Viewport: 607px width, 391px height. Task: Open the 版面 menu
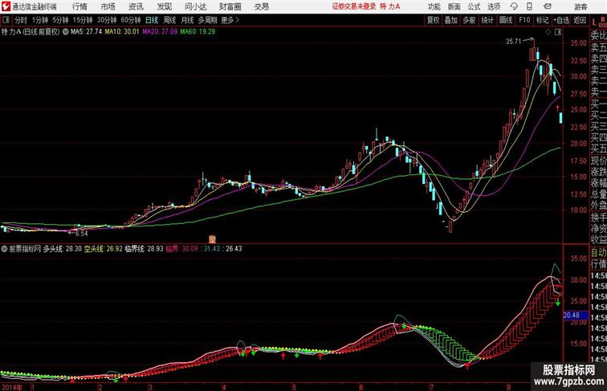(454, 6)
